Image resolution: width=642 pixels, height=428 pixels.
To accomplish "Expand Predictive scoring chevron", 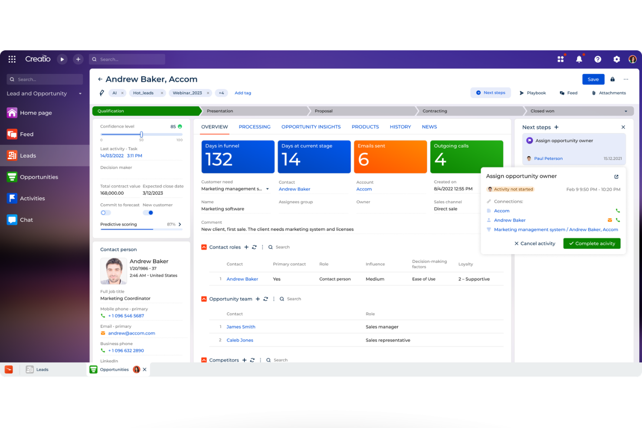I will (x=180, y=224).
